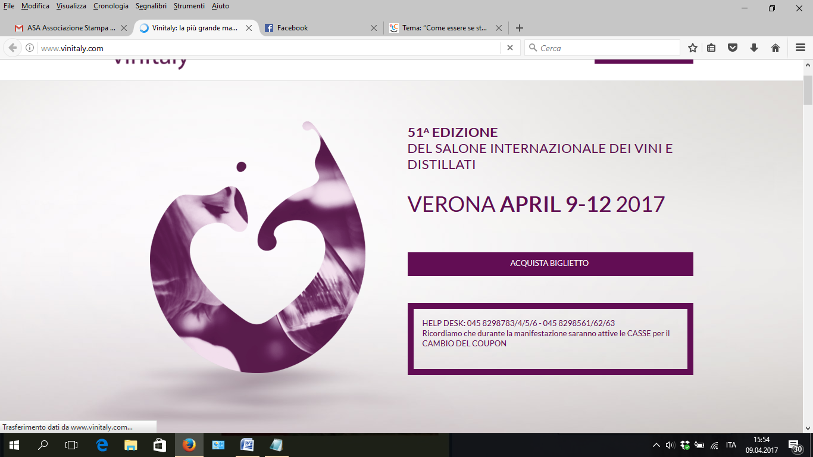Click CAMBIO DEL COUPON text
The height and width of the screenshot is (457, 813).
click(464, 343)
